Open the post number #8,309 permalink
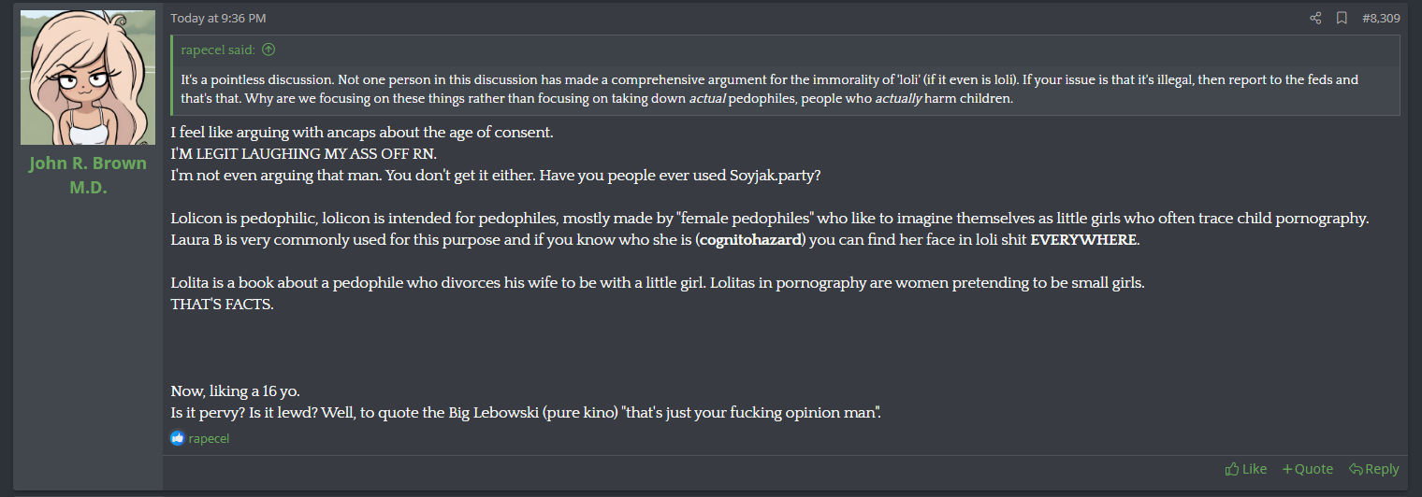 click(1381, 18)
